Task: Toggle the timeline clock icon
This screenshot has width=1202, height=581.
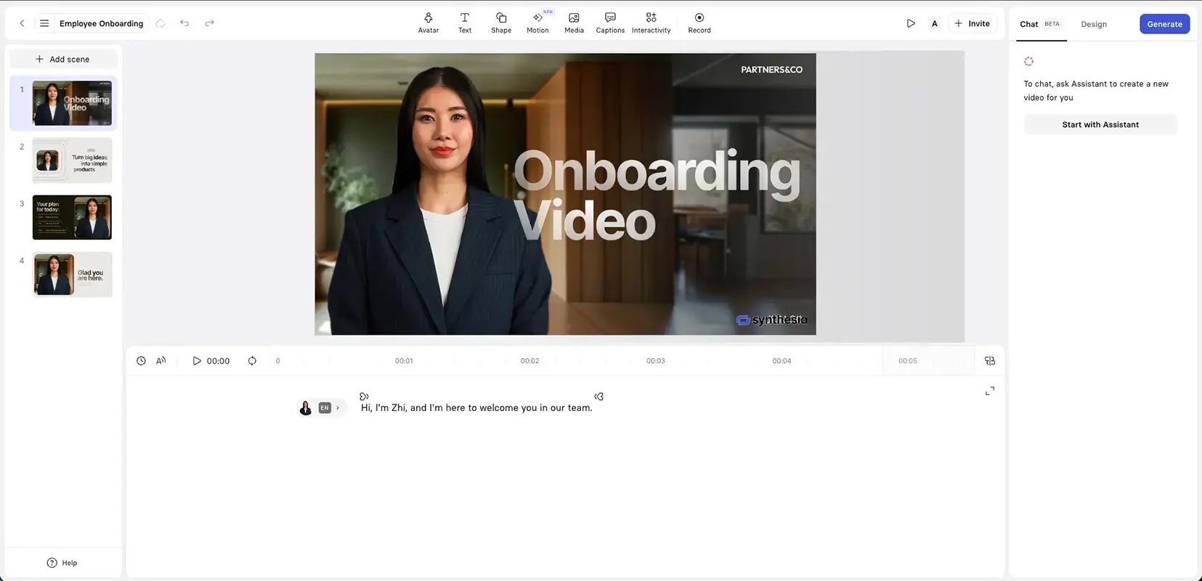Action: point(141,361)
